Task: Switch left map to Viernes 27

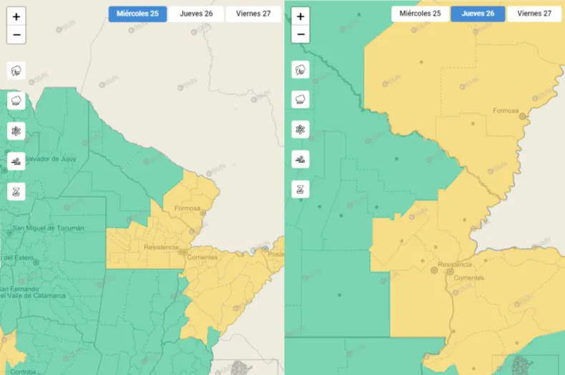Action: pyautogui.click(x=253, y=14)
